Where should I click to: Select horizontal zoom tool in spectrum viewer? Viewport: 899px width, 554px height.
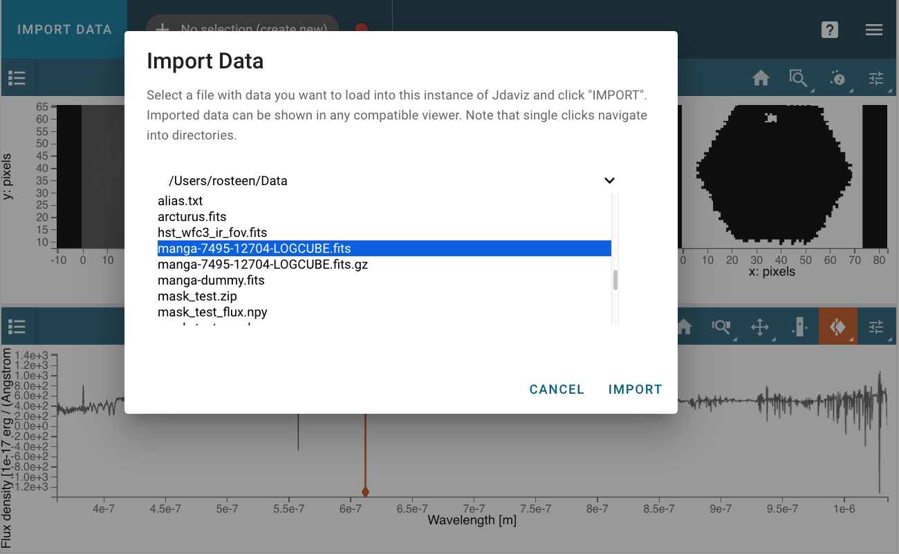tap(722, 327)
